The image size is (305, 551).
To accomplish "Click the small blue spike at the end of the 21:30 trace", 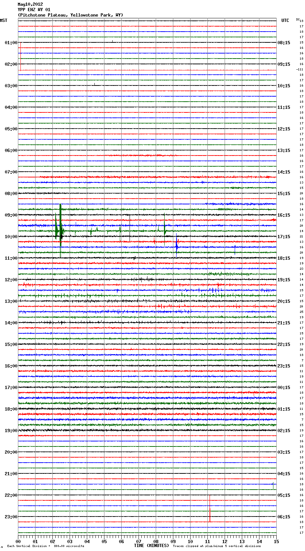I will (273, 486).
